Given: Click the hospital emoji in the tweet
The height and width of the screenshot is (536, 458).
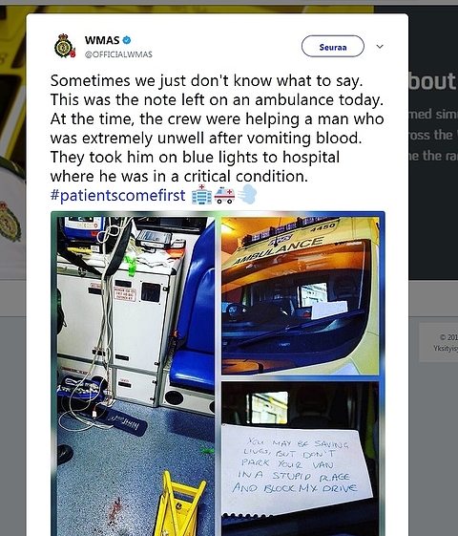Looking at the screenshot, I should [201, 195].
